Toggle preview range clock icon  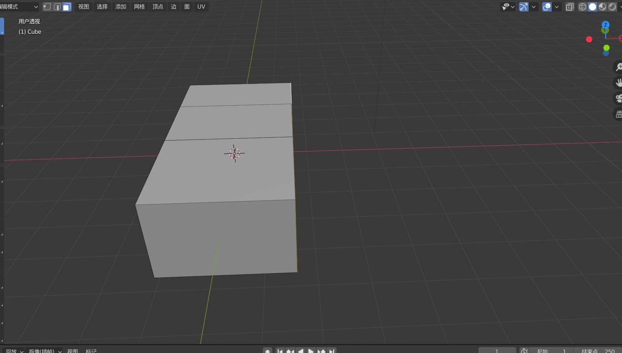(524, 351)
